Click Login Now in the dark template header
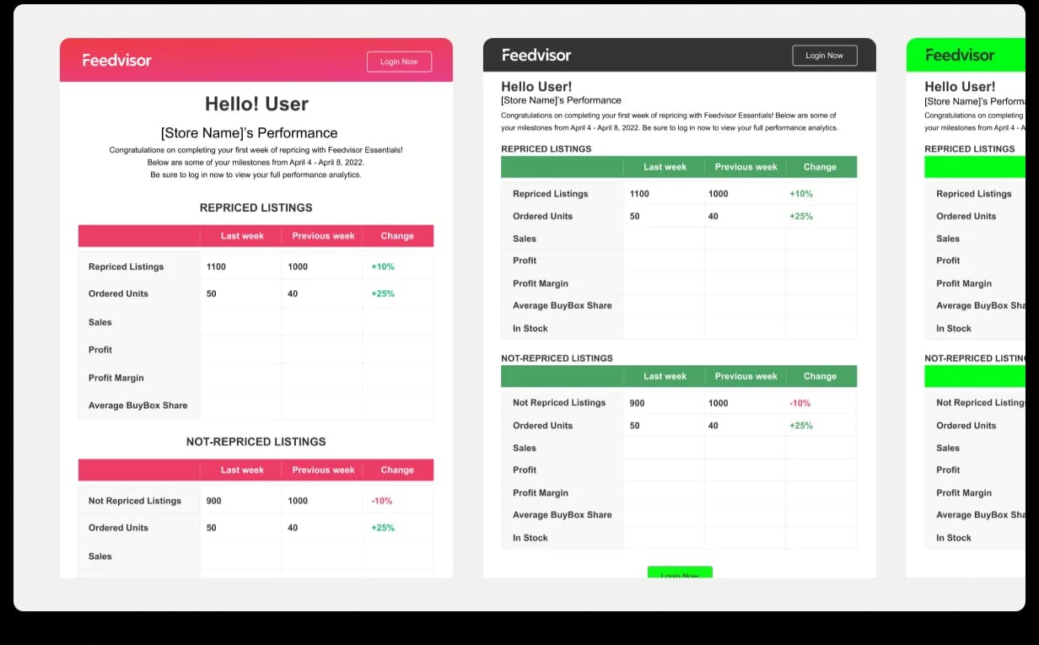The image size is (1039, 645). coord(824,56)
